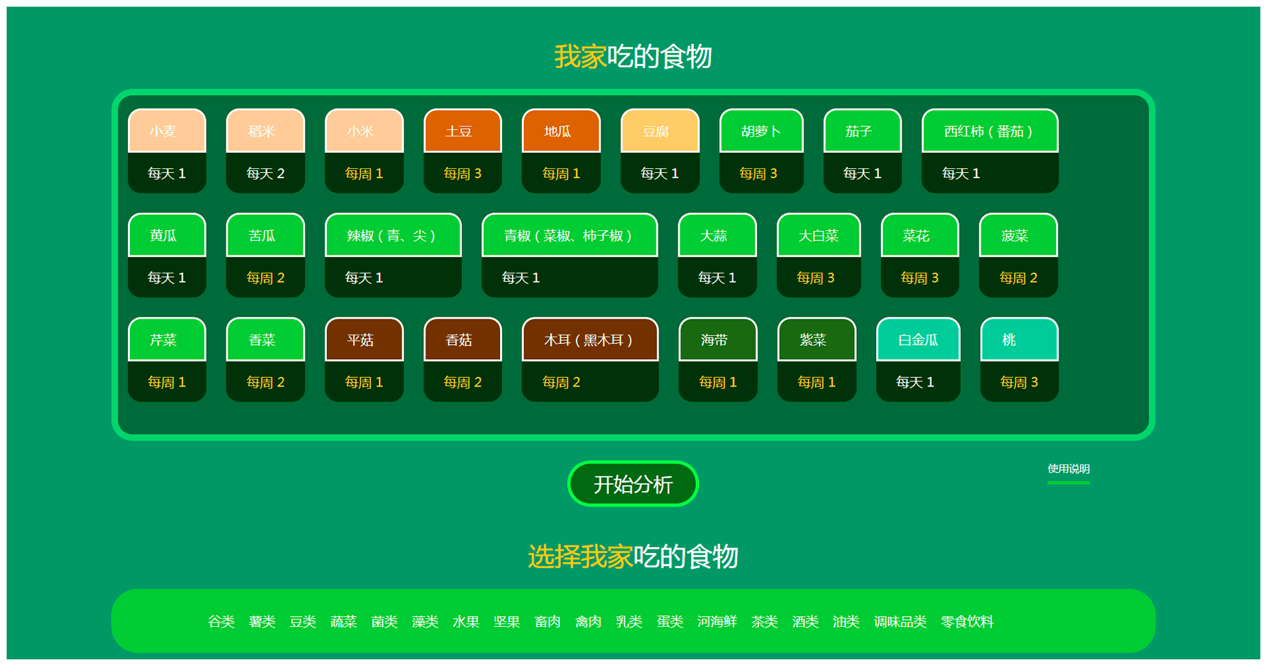The width and height of the screenshot is (1267, 666).
Task: Select the 土豆 food card
Action: pos(462,131)
